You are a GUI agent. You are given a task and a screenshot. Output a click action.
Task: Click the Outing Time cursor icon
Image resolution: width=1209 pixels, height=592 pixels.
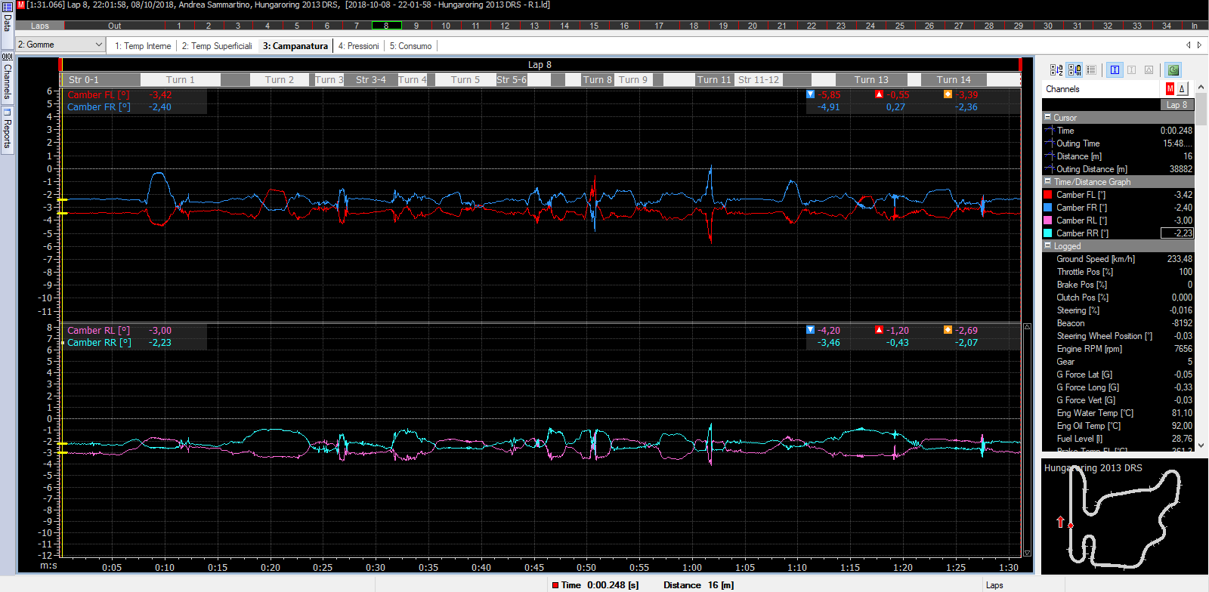point(1050,143)
